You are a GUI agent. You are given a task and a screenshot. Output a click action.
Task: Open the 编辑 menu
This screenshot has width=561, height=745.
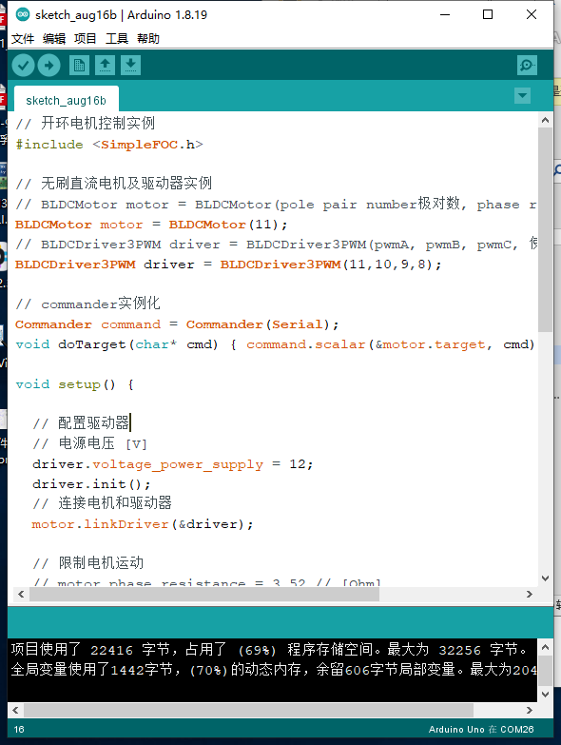pyautogui.click(x=54, y=38)
